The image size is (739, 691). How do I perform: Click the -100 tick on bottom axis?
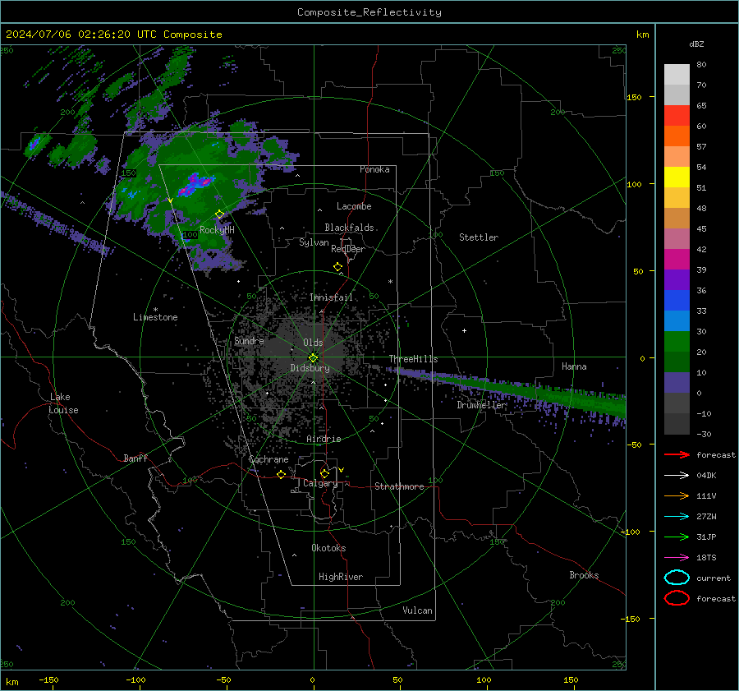(135, 679)
